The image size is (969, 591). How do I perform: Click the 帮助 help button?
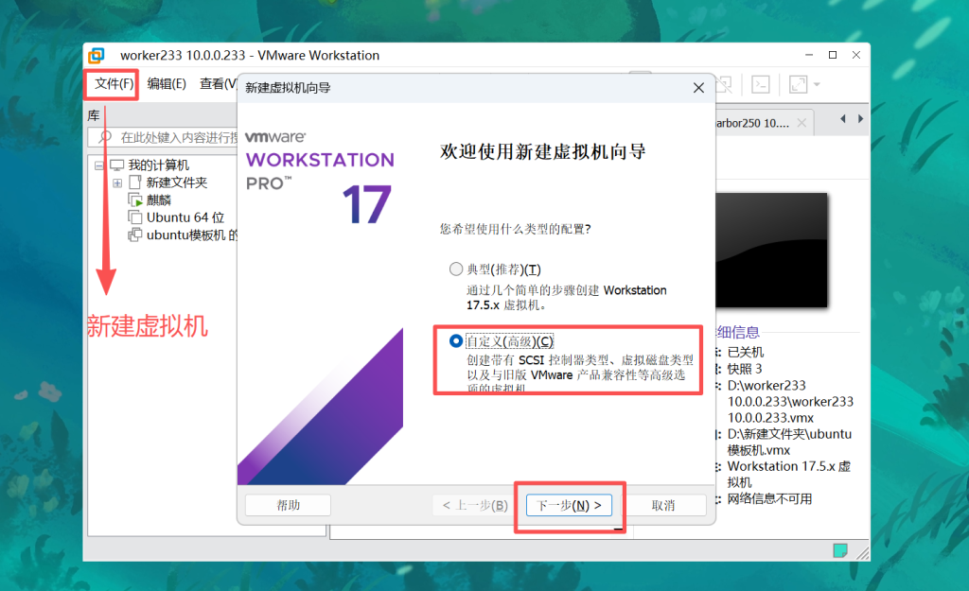pos(288,506)
